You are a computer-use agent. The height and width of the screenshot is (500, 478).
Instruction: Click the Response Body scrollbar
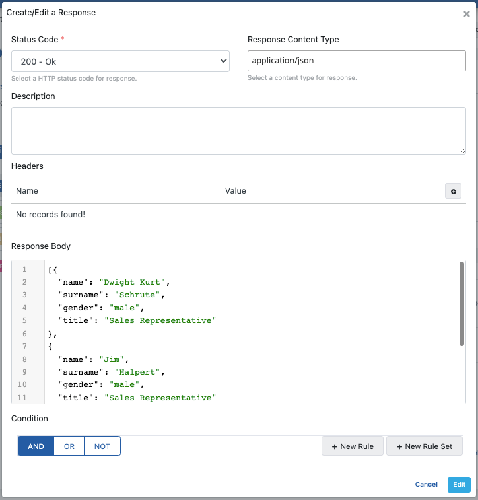point(461,304)
